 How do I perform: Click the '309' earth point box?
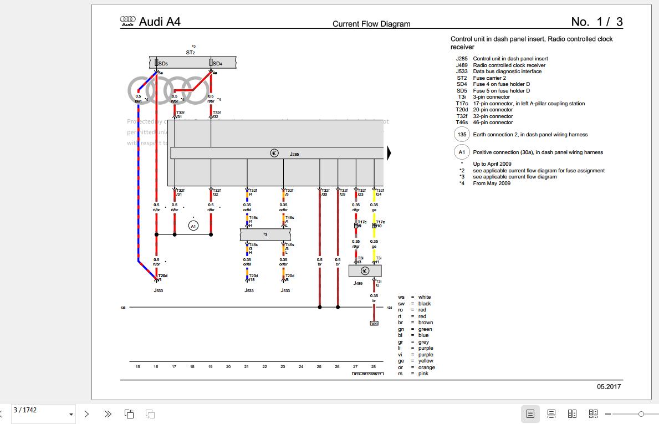point(374,324)
